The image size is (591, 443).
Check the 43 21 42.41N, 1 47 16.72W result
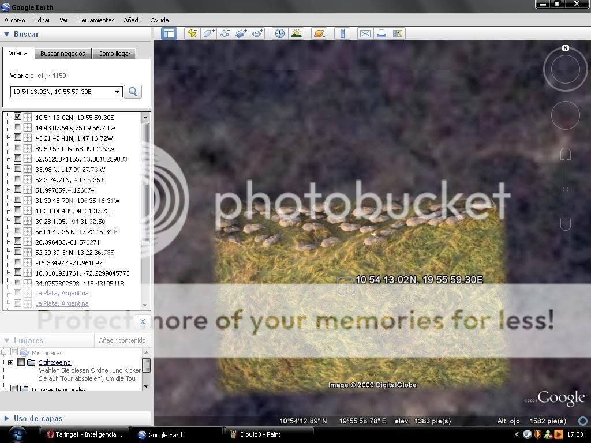click(x=17, y=137)
